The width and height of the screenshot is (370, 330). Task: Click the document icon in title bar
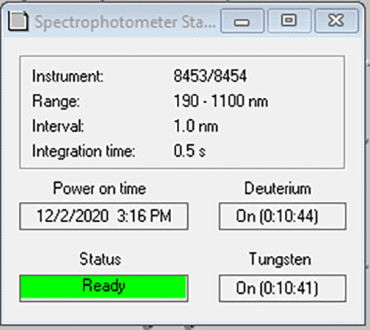[18, 21]
